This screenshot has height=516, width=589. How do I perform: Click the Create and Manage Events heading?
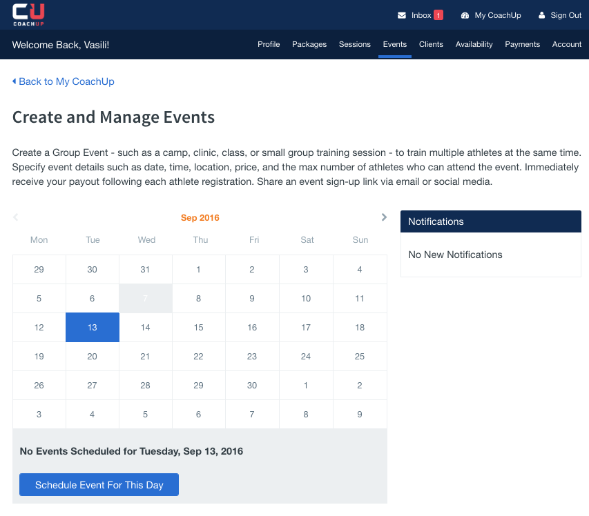(x=113, y=117)
